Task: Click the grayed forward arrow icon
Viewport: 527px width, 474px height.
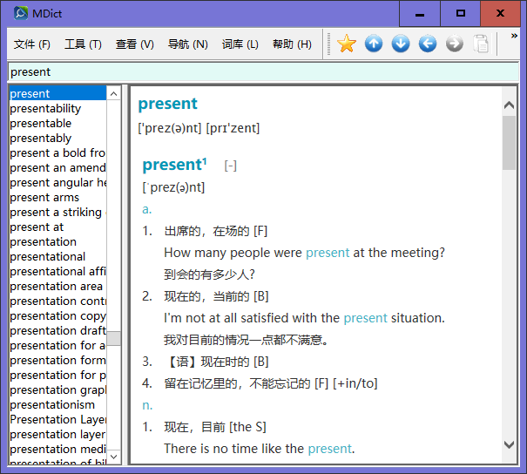Action: click(455, 44)
